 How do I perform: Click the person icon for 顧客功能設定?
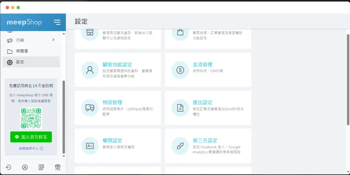(90, 70)
